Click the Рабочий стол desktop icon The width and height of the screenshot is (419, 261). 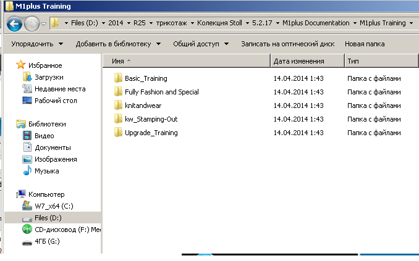[x=27, y=101]
